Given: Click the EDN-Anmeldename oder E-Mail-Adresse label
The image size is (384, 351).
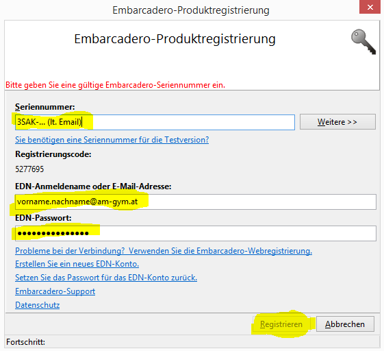Looking at the screenshot, I should coord(93,186).
